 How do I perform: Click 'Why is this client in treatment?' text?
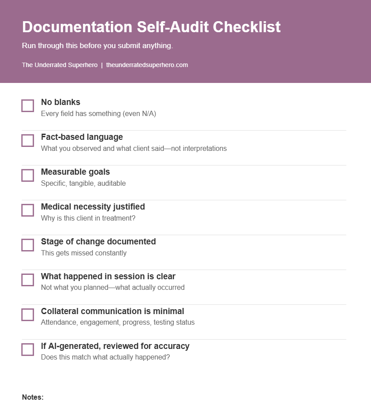pos(88,218)
